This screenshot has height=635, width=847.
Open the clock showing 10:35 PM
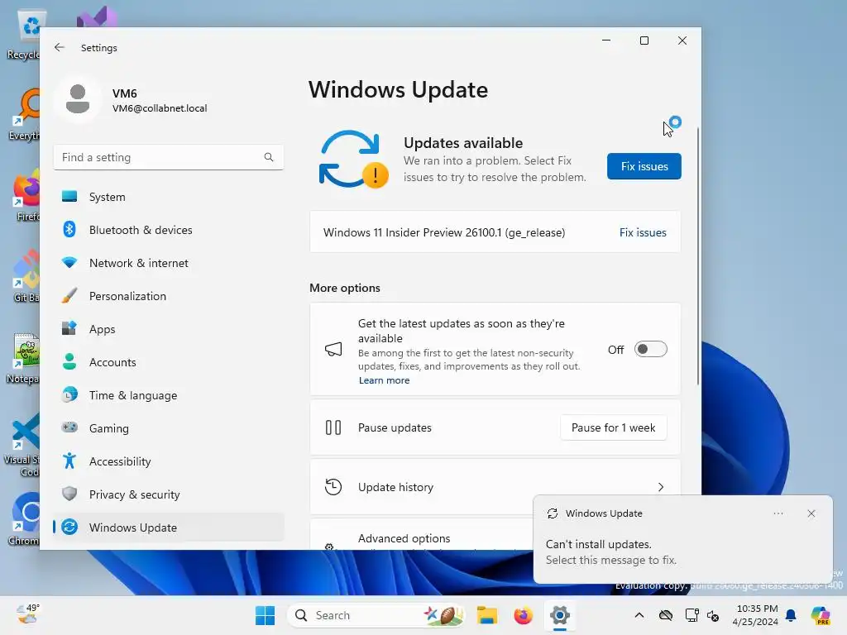756,615
